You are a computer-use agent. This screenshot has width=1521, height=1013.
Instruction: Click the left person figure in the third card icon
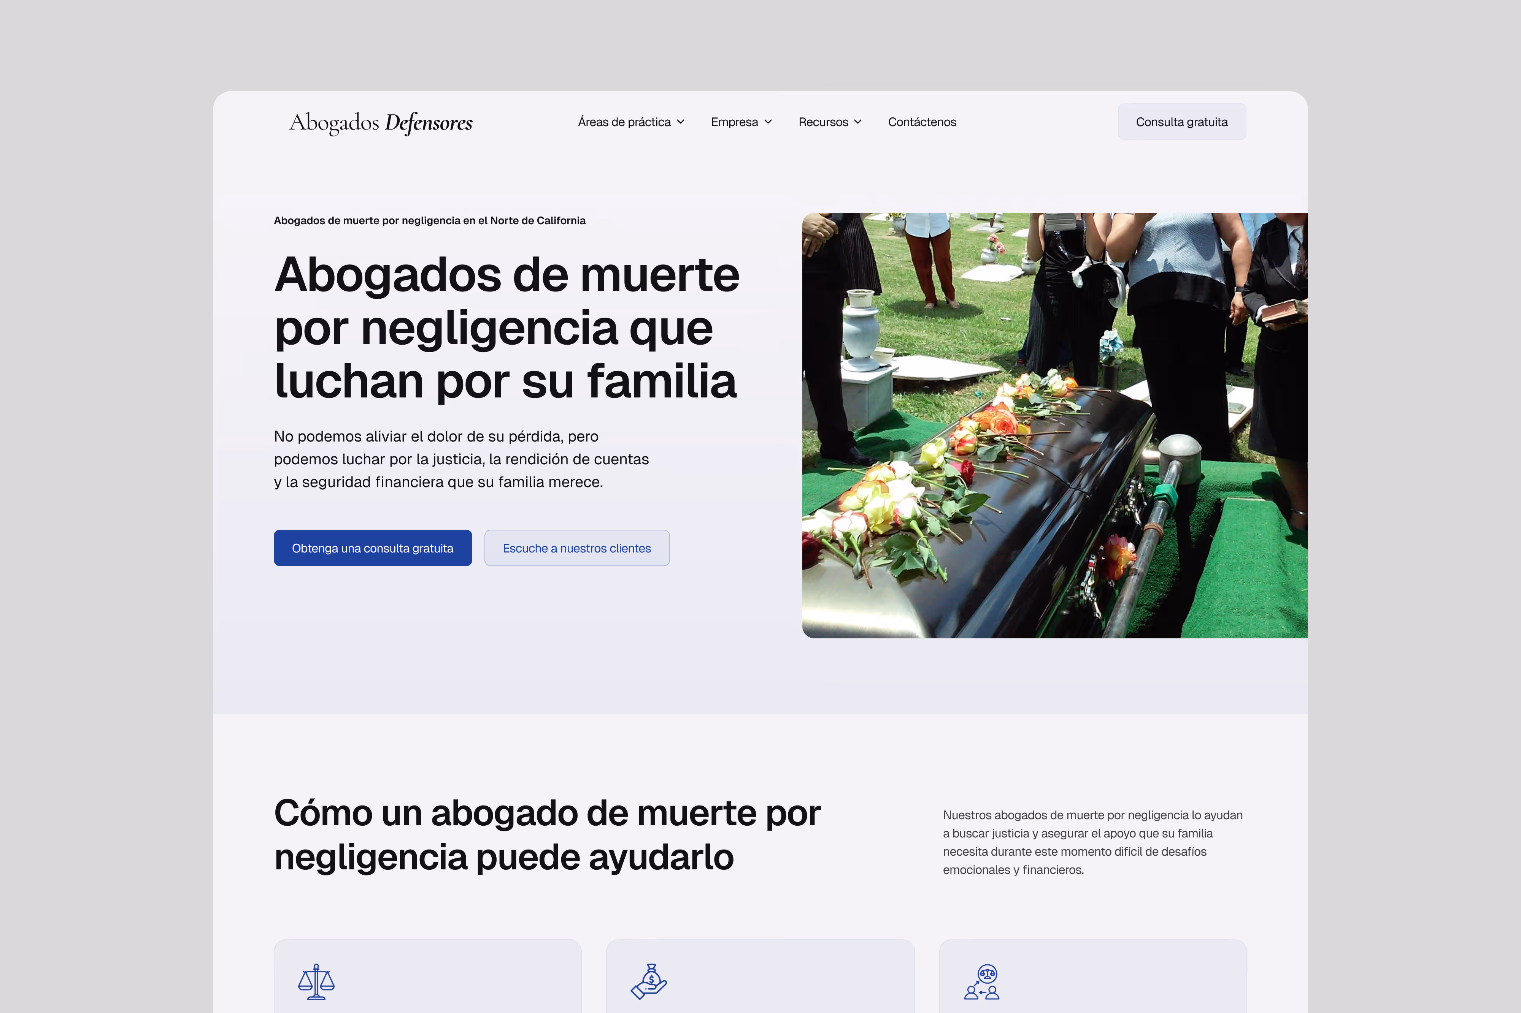coord(972,993)
